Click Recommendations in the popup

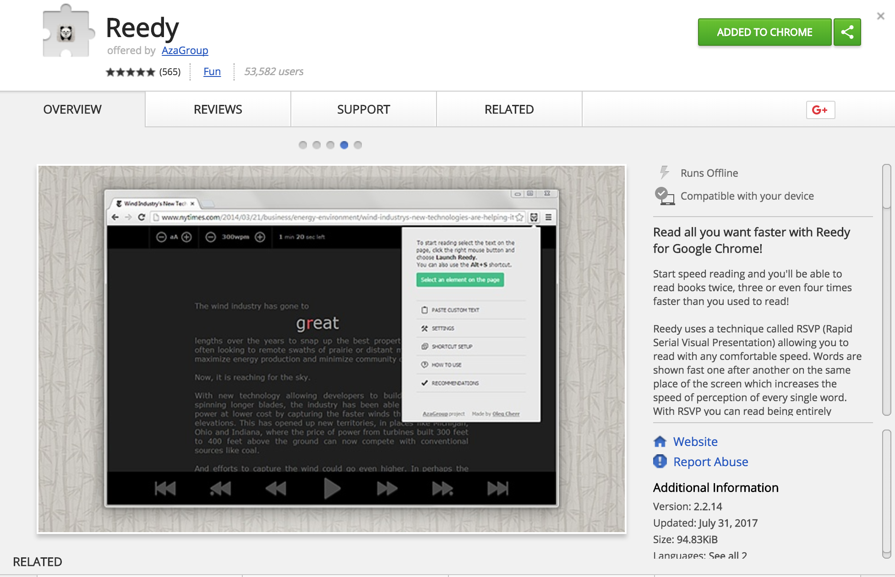(471, 383)
